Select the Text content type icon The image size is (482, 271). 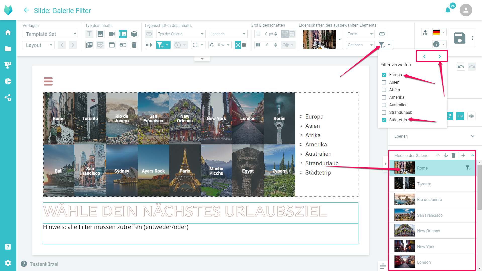click(89, 34)
